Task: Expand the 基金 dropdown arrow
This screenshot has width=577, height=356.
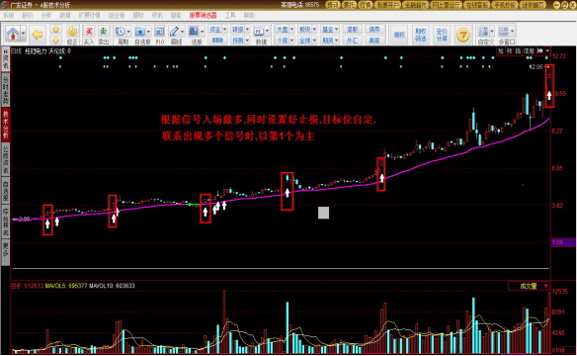Action: point(337,29)
